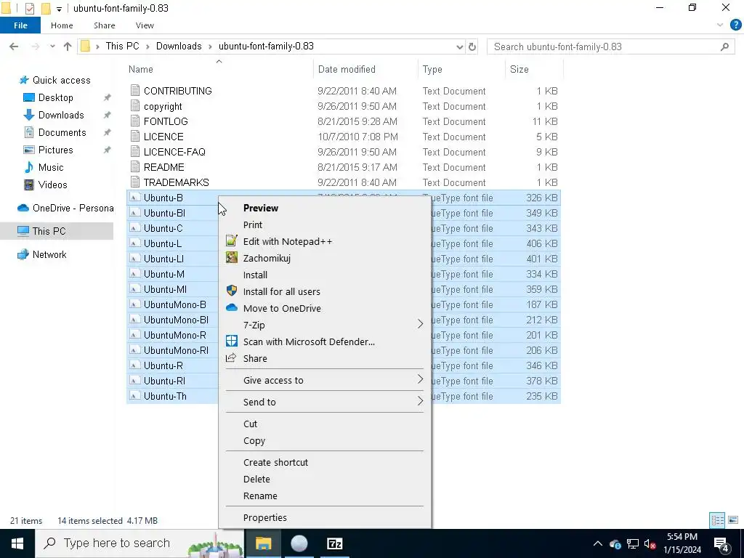The width and height of the screenshot is (744, 558).
Task: Open Documents in the navigation pane
Action: (x=62, y=132)
